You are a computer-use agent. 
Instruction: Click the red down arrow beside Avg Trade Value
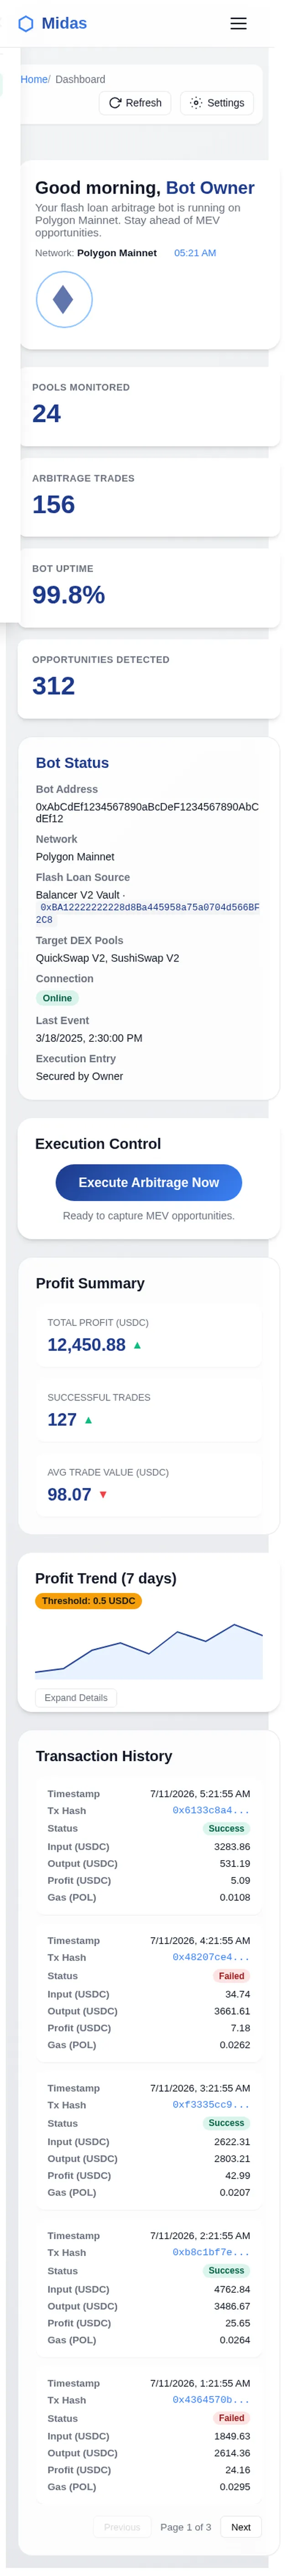coord(103,1494)
